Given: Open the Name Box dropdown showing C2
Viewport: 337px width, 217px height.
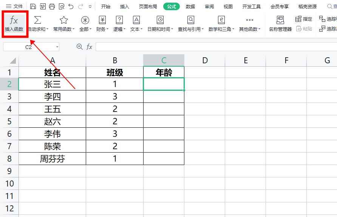Looking at the screenshot, I should click(x=58, y=46).
